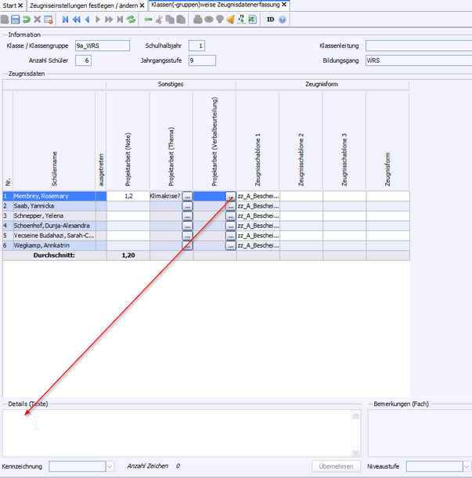
Task: Click the scissors cut icon
Action: (159, 19)
